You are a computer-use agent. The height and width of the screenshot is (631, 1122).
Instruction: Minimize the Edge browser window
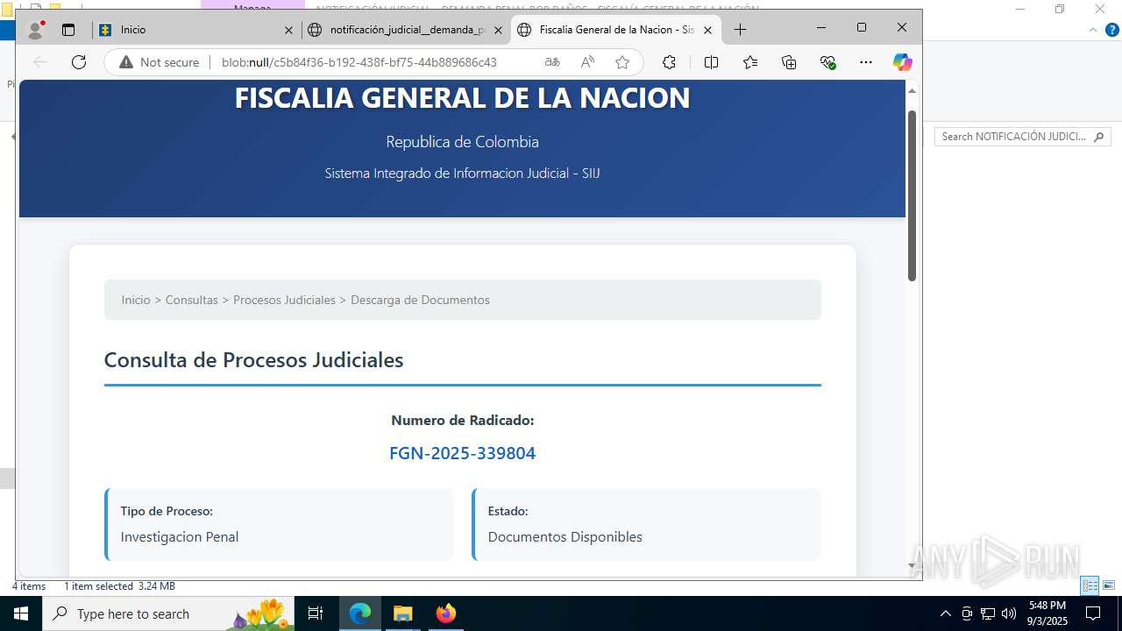point(821,28)
